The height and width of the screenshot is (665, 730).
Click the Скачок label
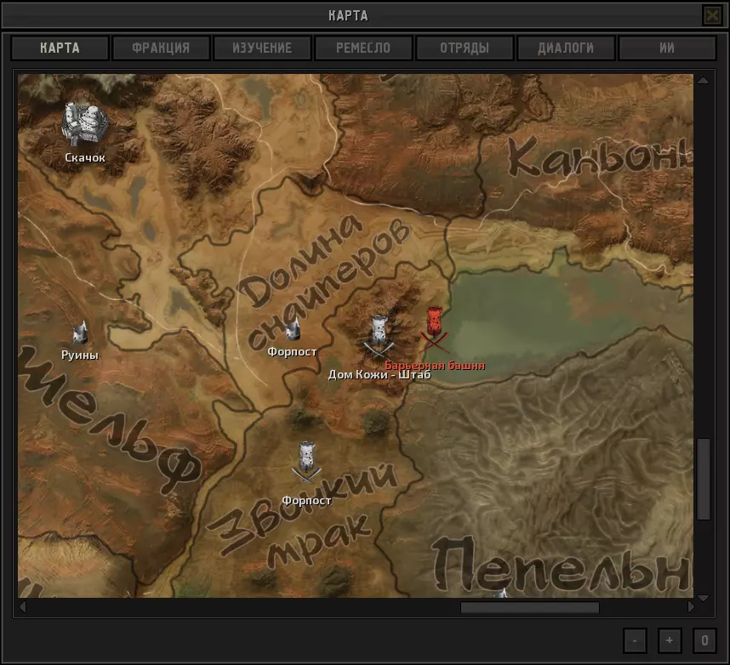tap(85, 158)
